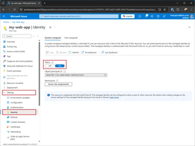This screenshot has height=146, width=195.
Task: Reload the browser page
Action: point(14,10)
